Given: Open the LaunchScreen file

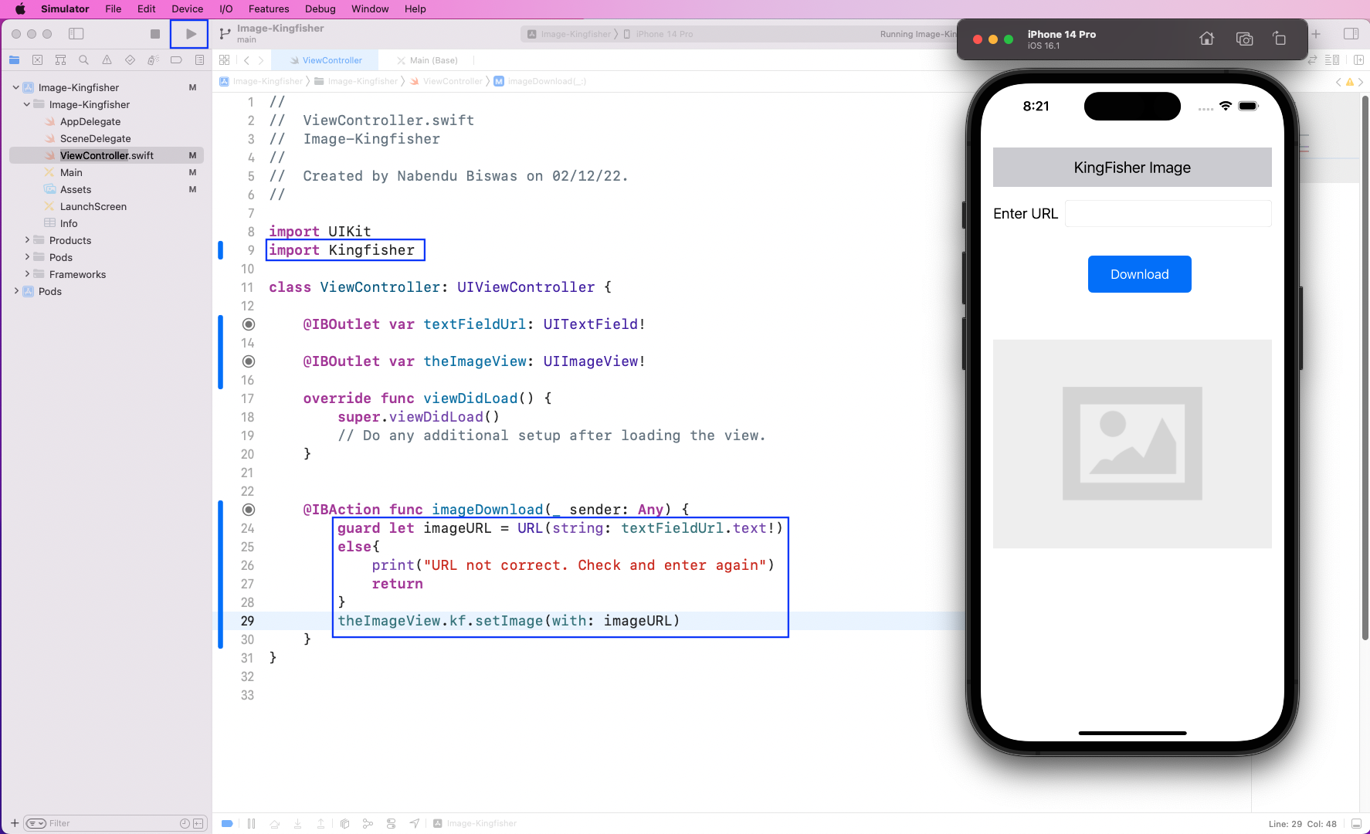Looking at the screenshot, I should point(93,206).
